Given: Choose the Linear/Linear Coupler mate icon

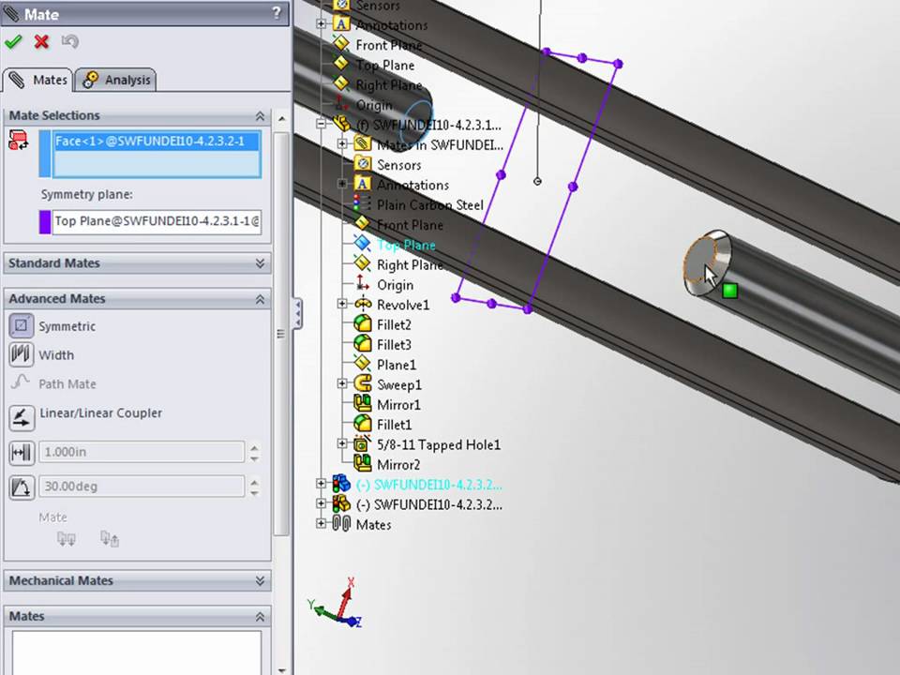Looking at the screenshot, I should [x=22, y=417].
